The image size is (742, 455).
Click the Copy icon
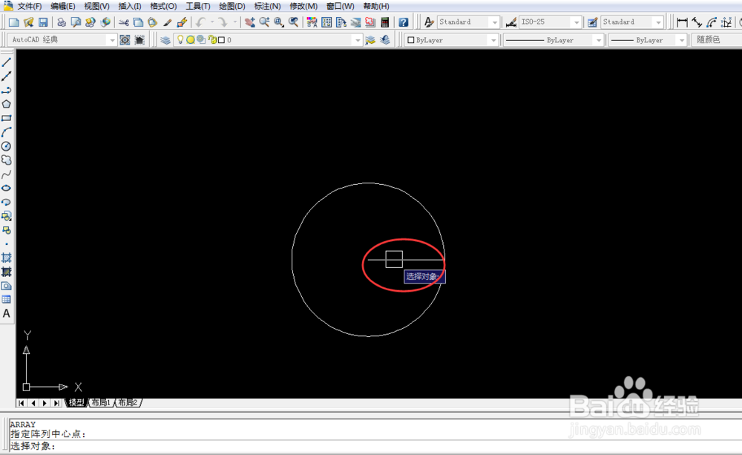tap(138, 22)
